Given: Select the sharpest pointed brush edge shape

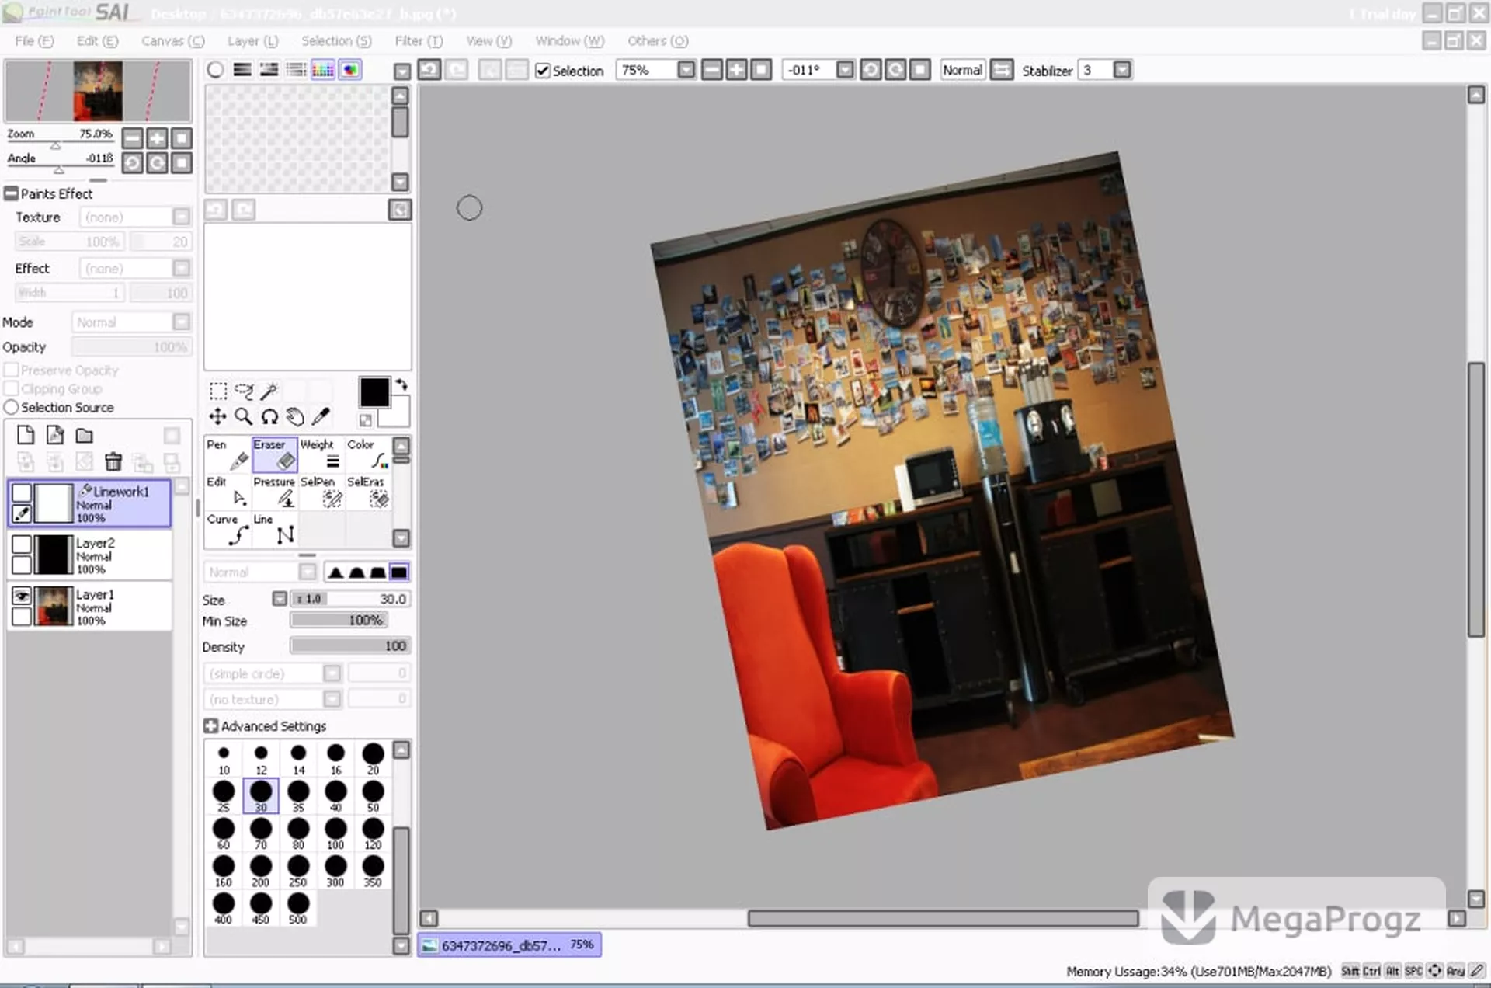Looking at the screenshot, I should pyautogui.click(x=335, y=572).
